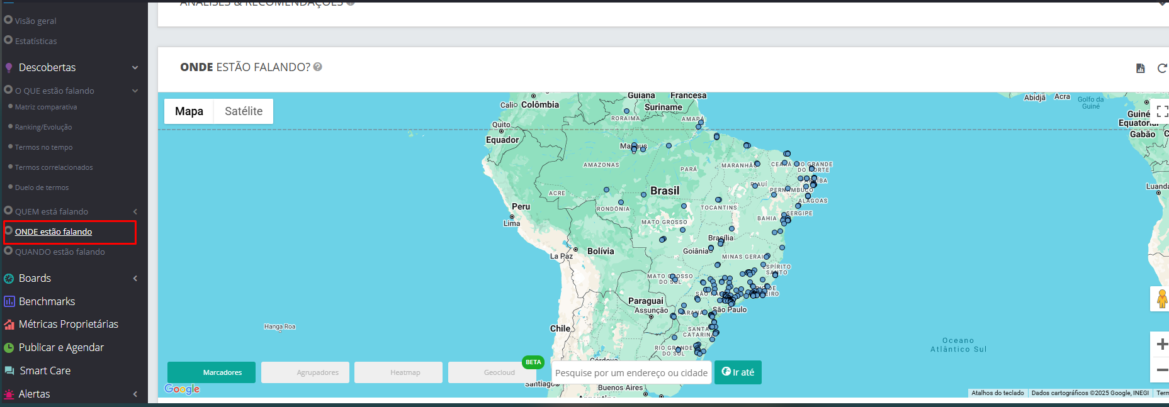Switch map display to Geocloud
Screen dimensions: 1169x407
[x=492, y=372]
